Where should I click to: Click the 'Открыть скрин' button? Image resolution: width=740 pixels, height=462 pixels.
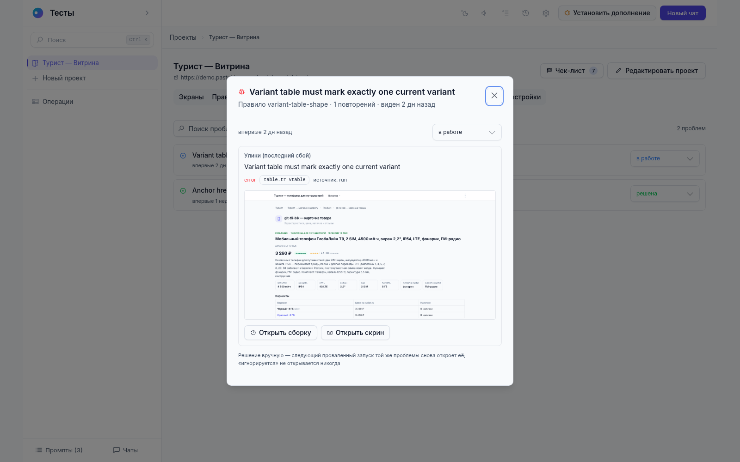[355, 333]
